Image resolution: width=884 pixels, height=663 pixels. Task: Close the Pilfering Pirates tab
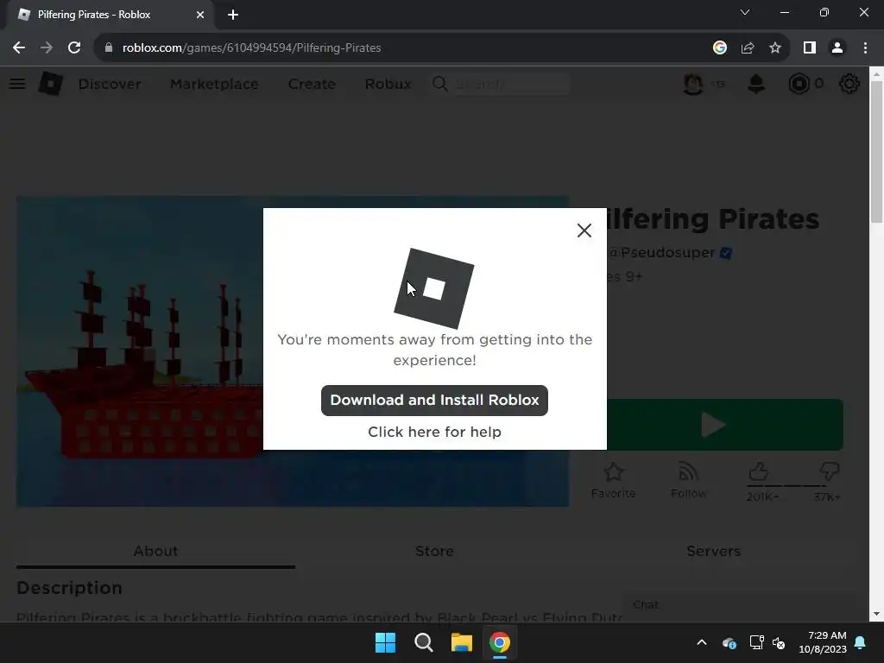[200, 15]
